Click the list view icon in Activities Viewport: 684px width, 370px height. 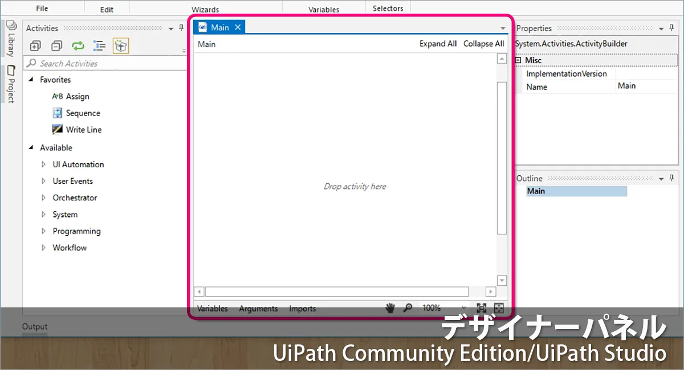pyautogui.click(x=99, y=46)
